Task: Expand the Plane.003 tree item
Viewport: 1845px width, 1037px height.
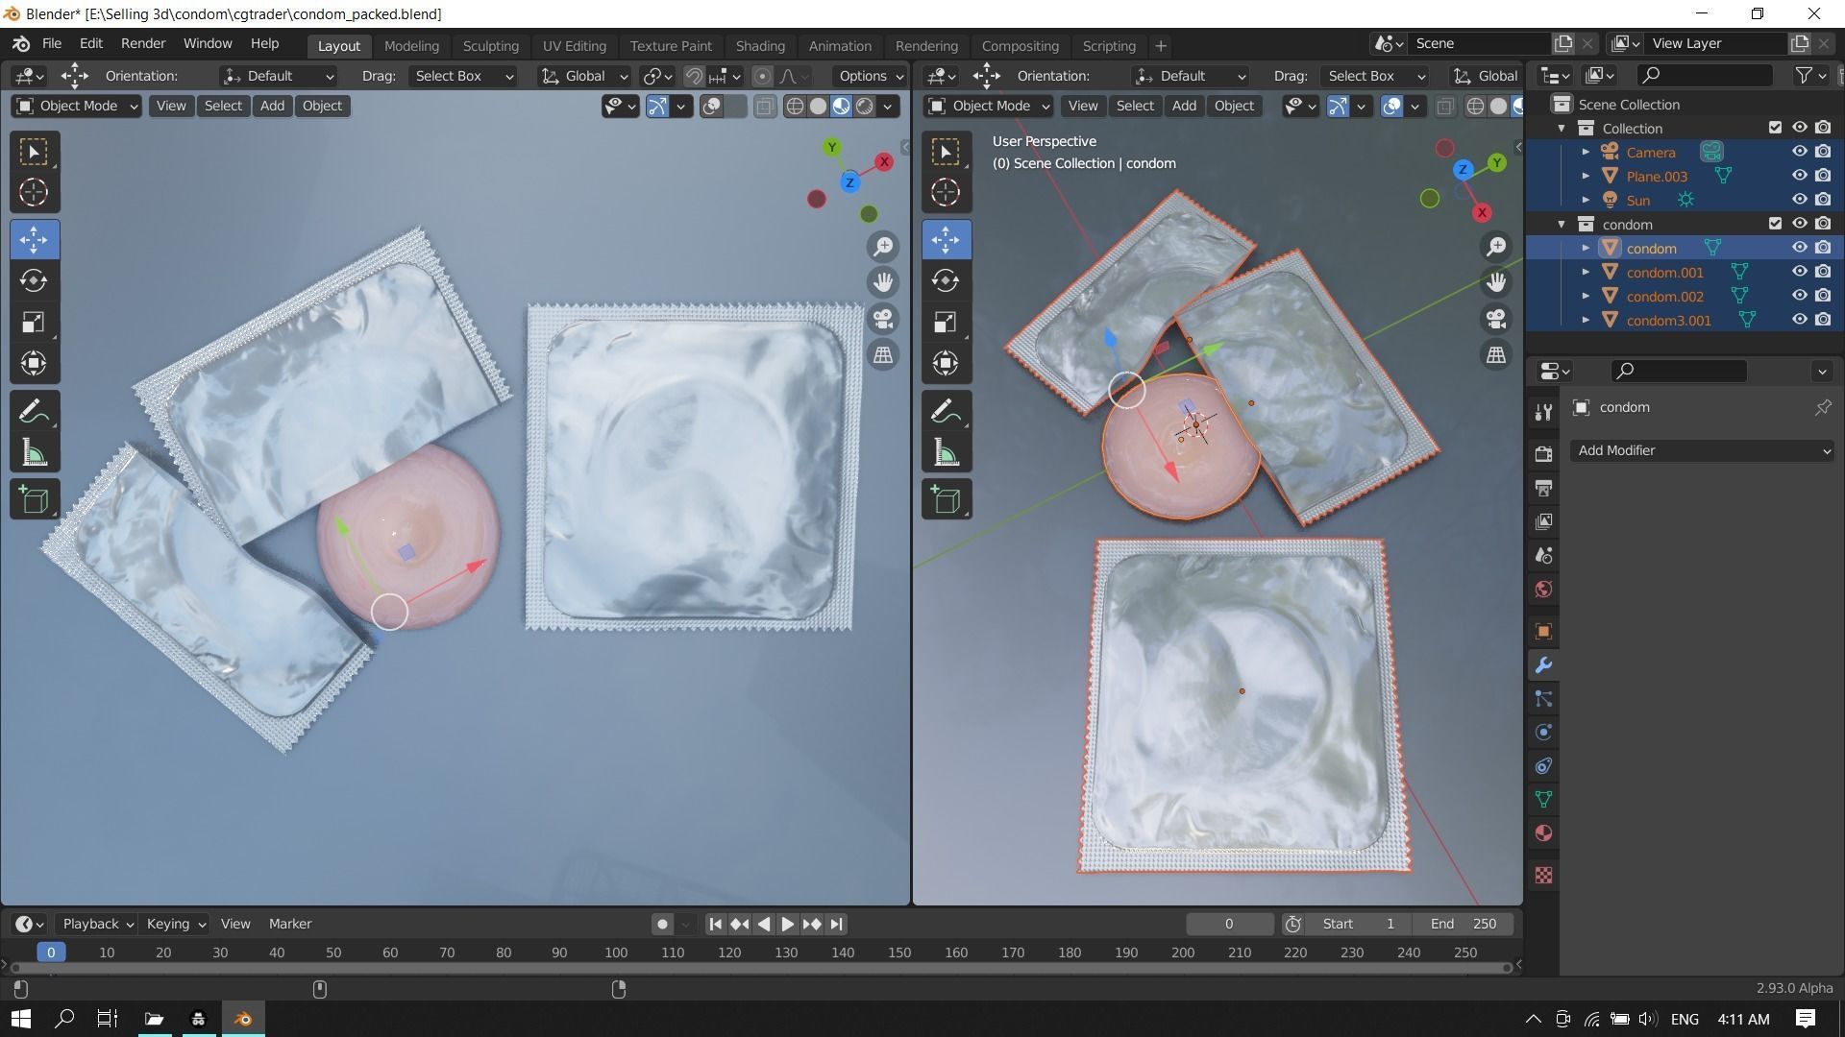Action: point(1586,176)
